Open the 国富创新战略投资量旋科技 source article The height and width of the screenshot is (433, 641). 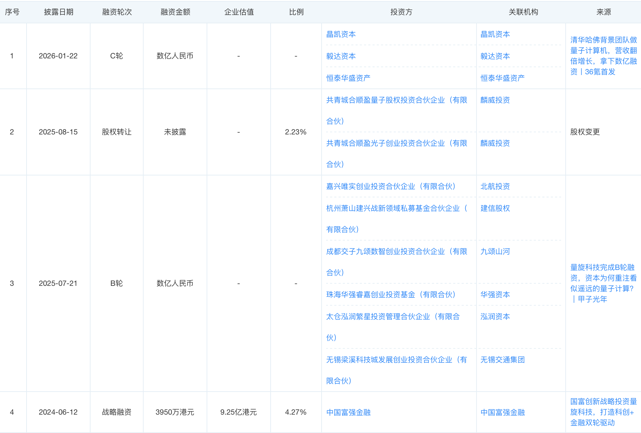click(603, 412)
